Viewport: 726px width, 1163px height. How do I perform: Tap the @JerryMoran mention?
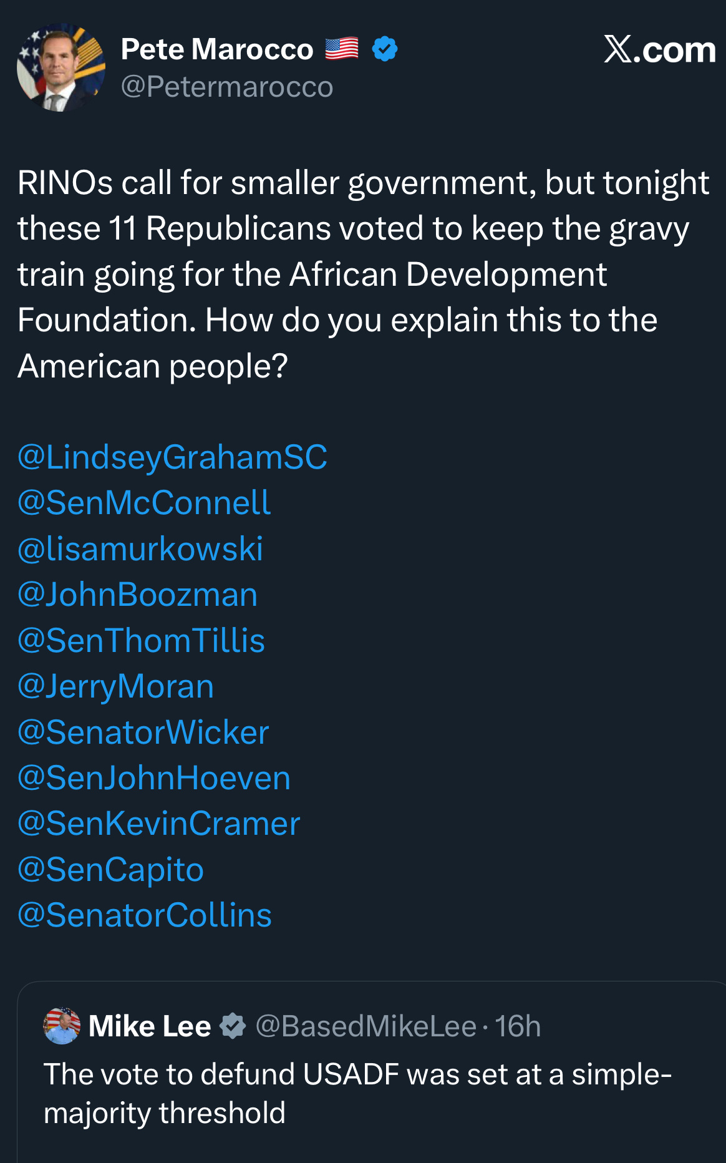pos(115,686)
